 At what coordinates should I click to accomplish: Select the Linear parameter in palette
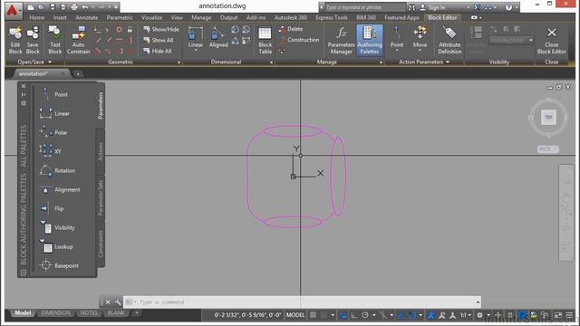coord(54,113)
